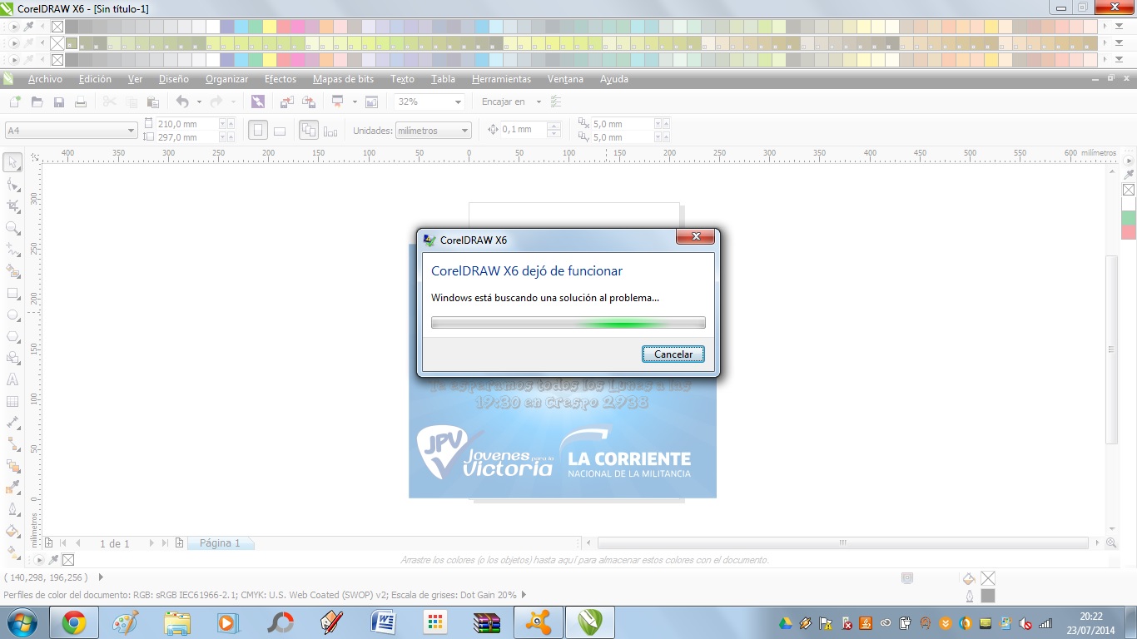Toggle apply layout to current page
This screenshot has height=639, width=1137.
330,131
